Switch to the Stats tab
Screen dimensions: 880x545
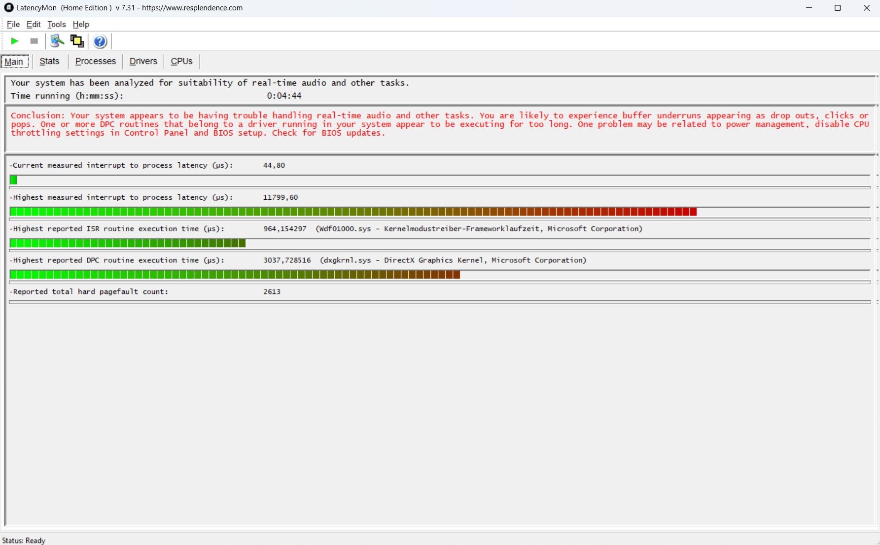(49, 61)
